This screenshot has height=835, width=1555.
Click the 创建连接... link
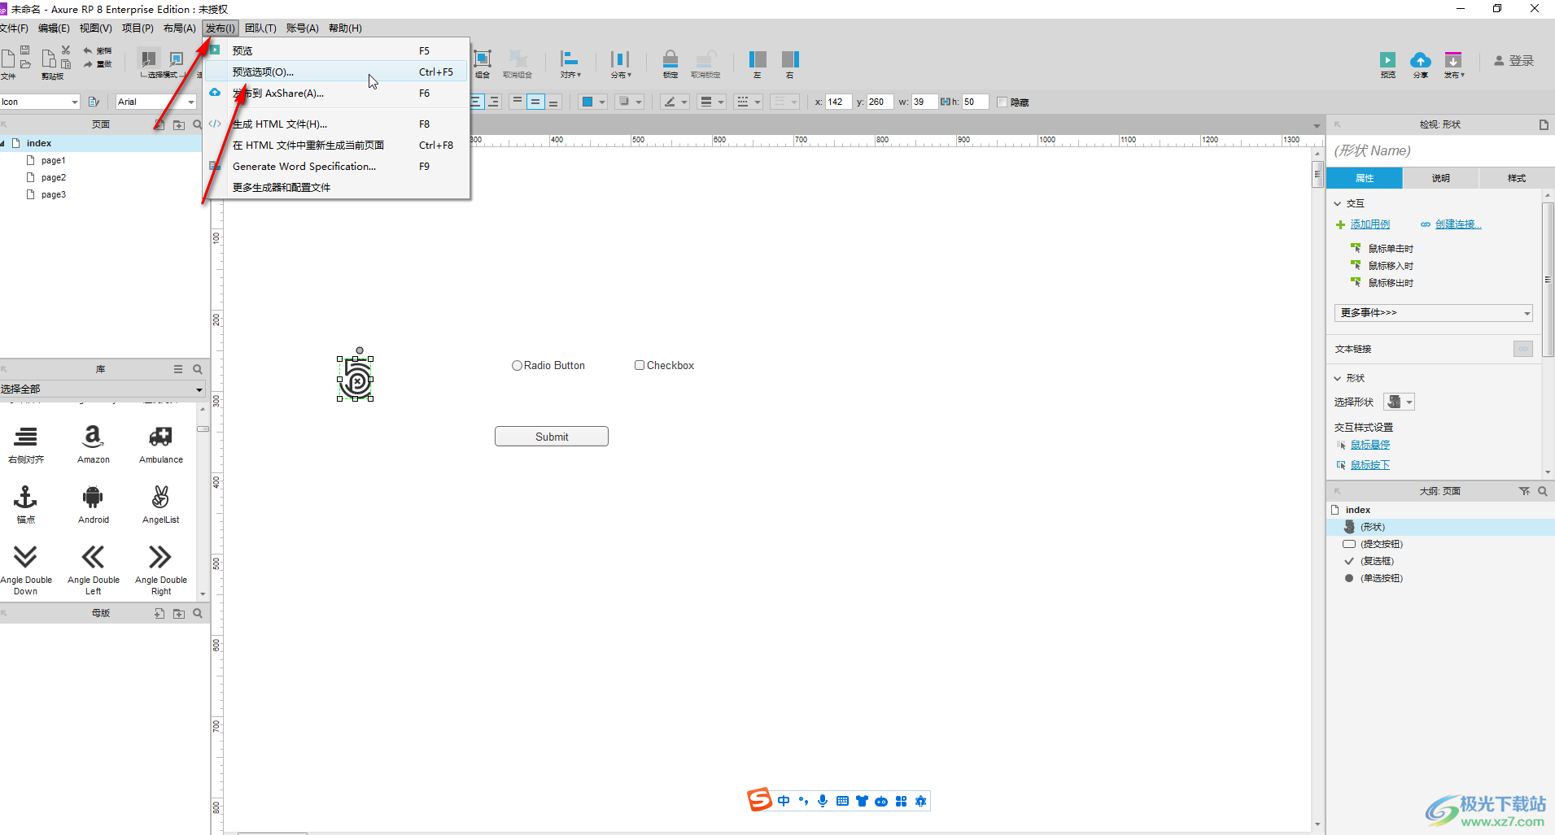tap(1457, 224)
